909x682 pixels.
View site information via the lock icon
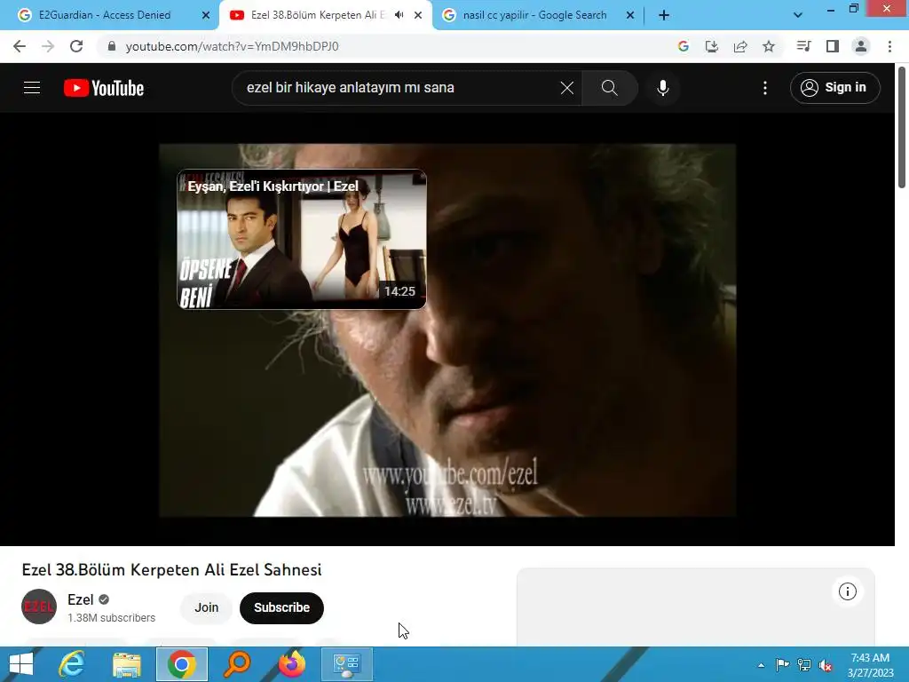112,46
